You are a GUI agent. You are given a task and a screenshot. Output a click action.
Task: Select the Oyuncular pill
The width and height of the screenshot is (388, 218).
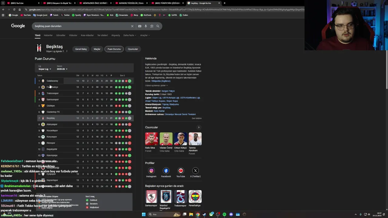point(133,49)
